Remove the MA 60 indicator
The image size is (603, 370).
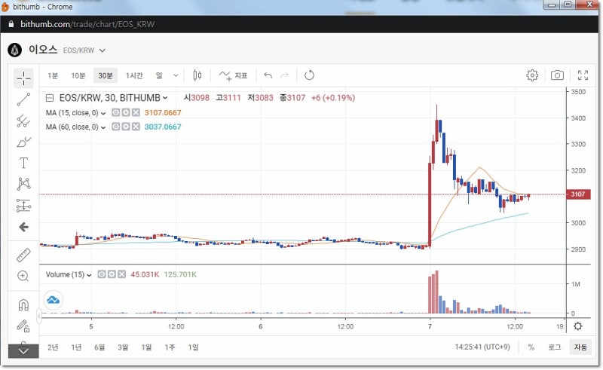[x=136, y=127]
